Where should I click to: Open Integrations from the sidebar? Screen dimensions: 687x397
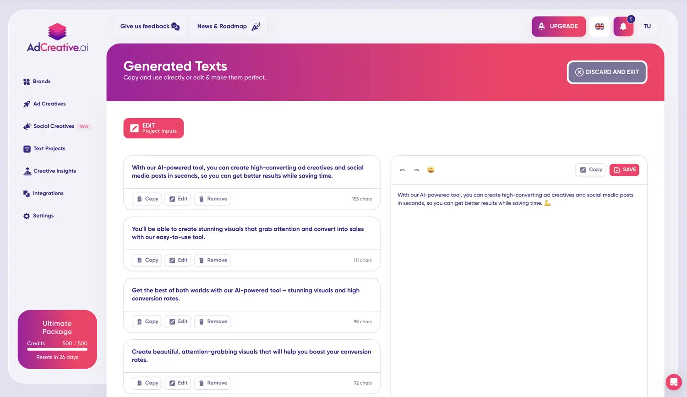point(48,193)
